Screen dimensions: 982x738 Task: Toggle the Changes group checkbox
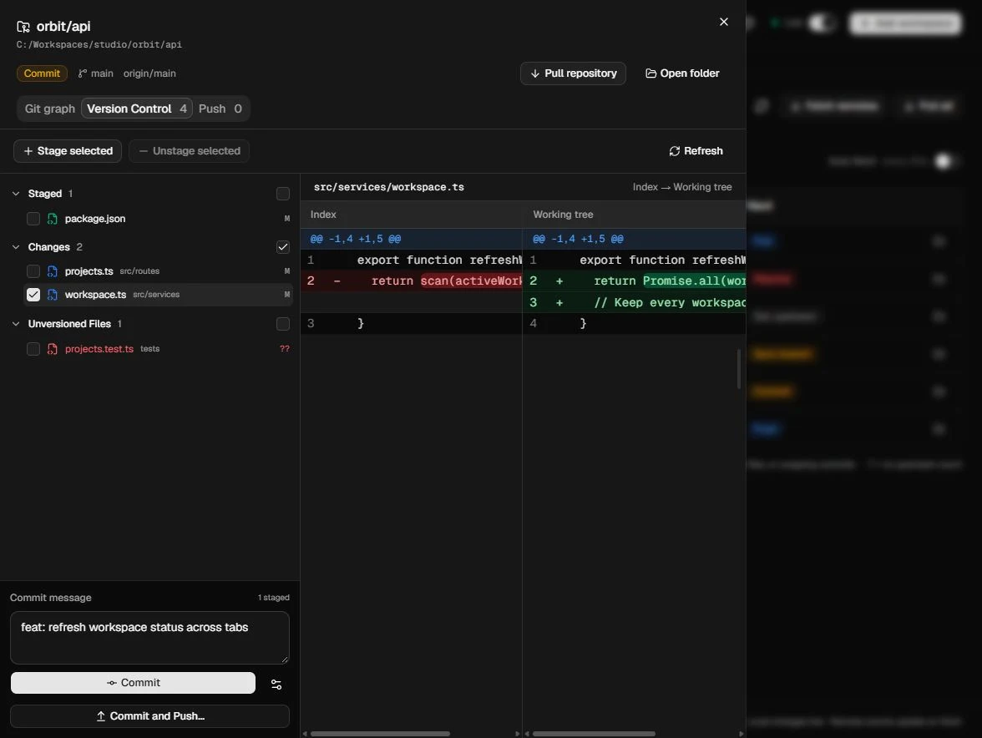(x=283, y=246)
